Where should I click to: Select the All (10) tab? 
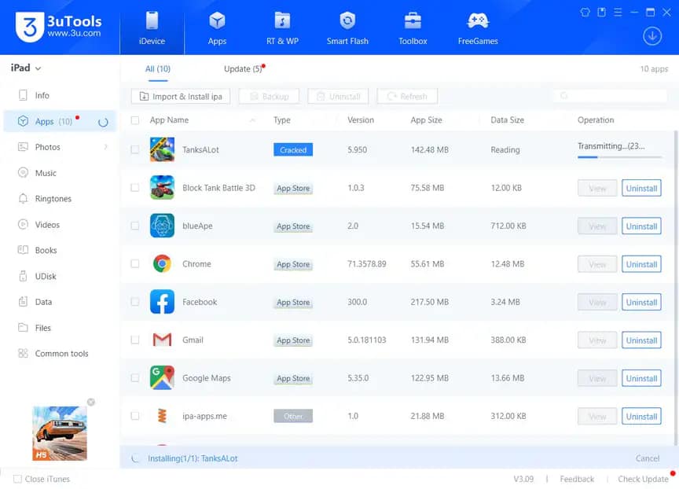[157, 68]
